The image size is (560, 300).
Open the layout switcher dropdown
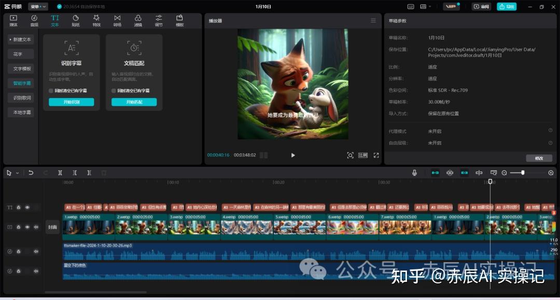pyautogui.click(x=425, y=6)
